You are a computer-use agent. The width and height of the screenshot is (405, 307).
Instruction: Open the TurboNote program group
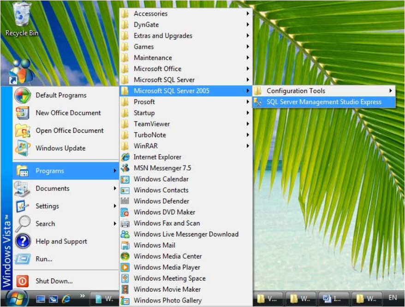click(186, 135)
